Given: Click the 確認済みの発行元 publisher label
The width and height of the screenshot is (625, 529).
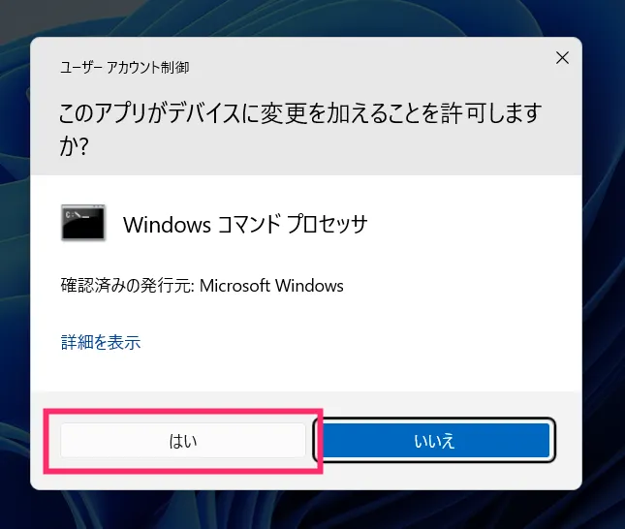Looking at the screenshot, I should [127, 286].
